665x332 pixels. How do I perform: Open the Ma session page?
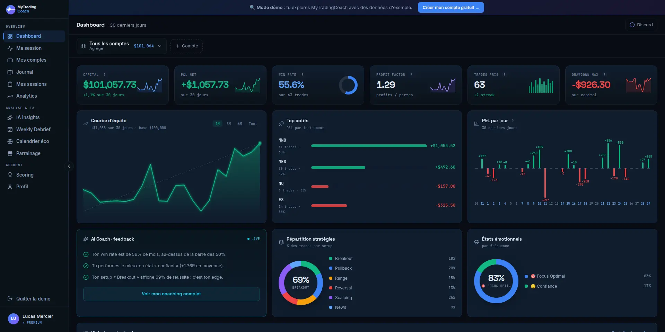point(34,48)
